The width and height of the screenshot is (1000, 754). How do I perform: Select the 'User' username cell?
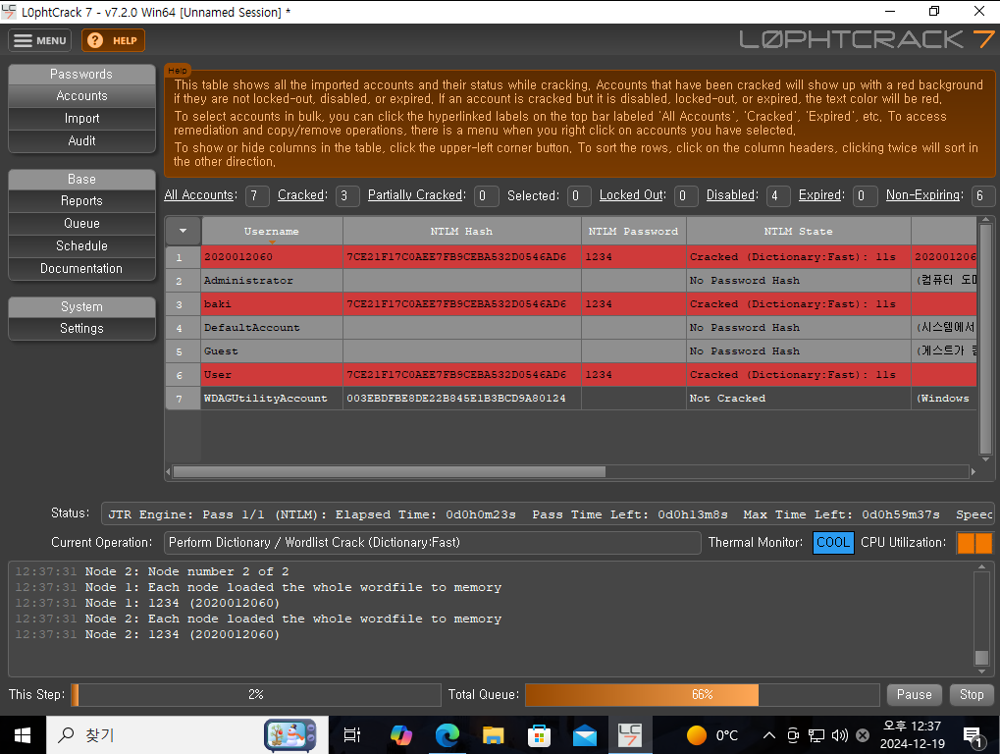coord(272,374)
